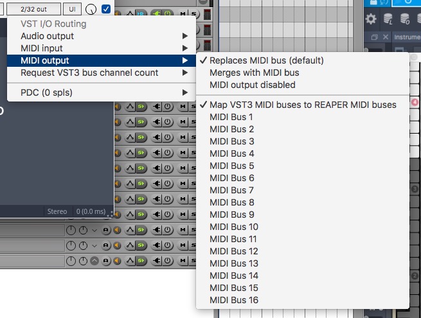Click the orange speaker icon on bottom track row
This screenshot has width=421, height=318.
click(118, 261)
